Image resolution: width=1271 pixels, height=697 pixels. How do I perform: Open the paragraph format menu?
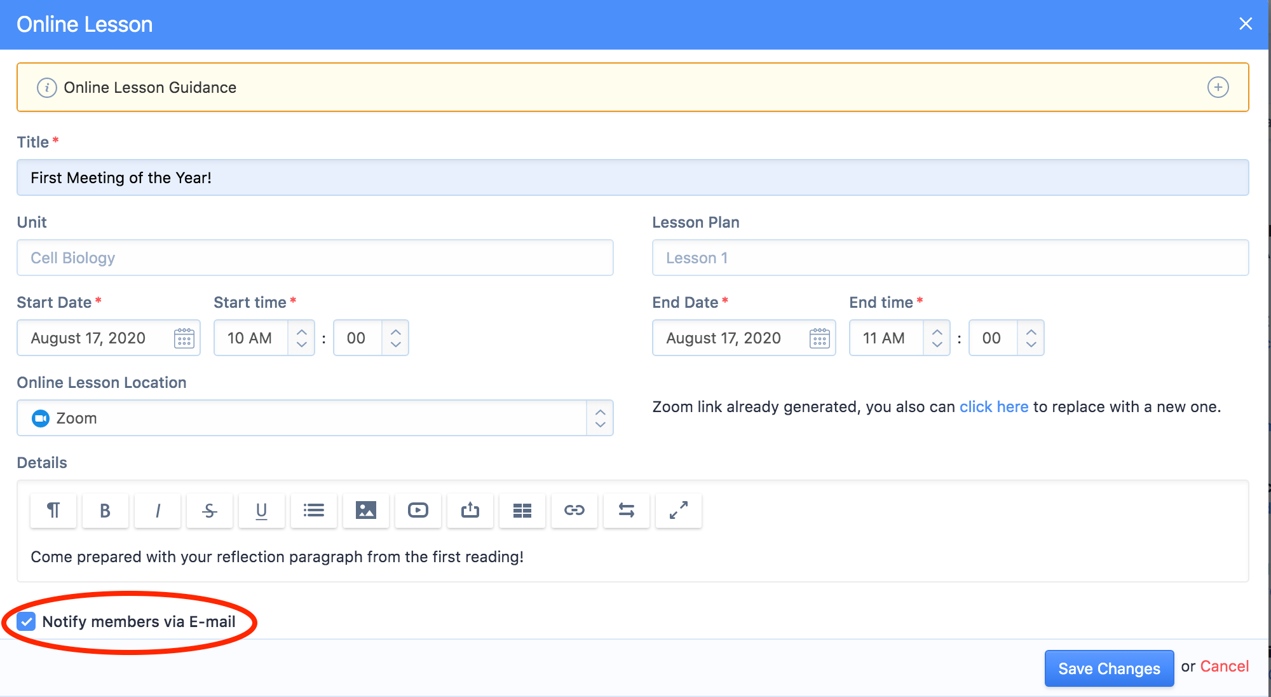tap(53, 511)
